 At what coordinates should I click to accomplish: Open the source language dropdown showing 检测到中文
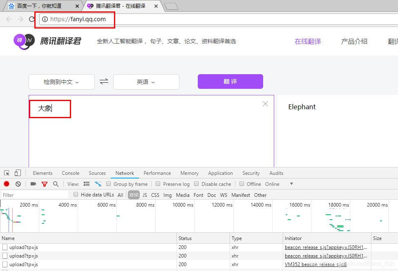pos(61,82)
